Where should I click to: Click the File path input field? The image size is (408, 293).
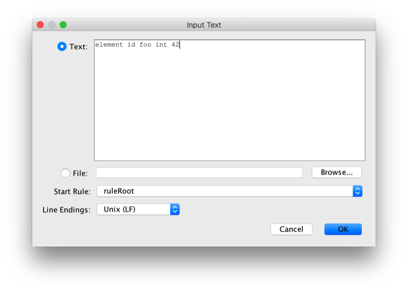[x=199, y=172]
